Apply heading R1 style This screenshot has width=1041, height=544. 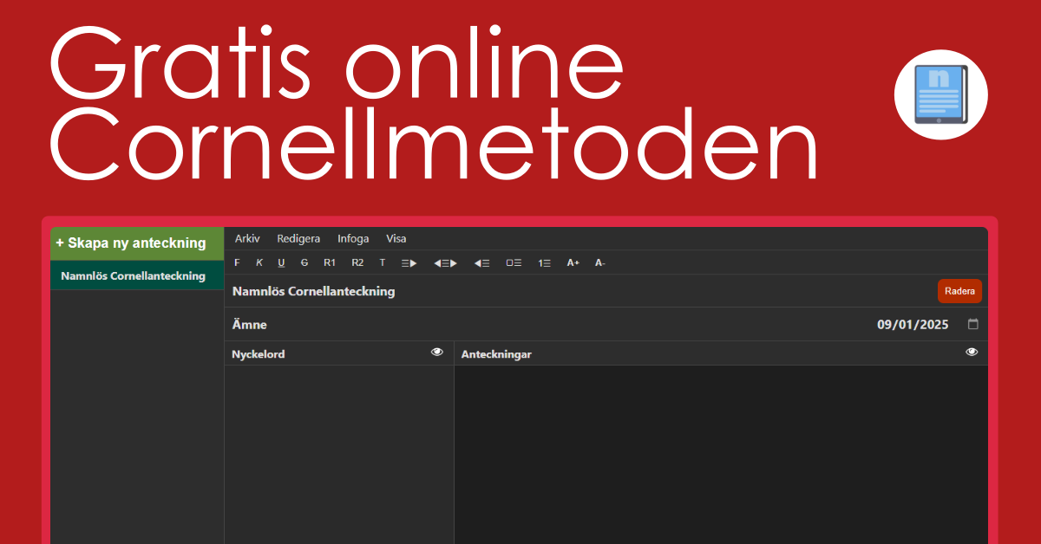(330, 262)
